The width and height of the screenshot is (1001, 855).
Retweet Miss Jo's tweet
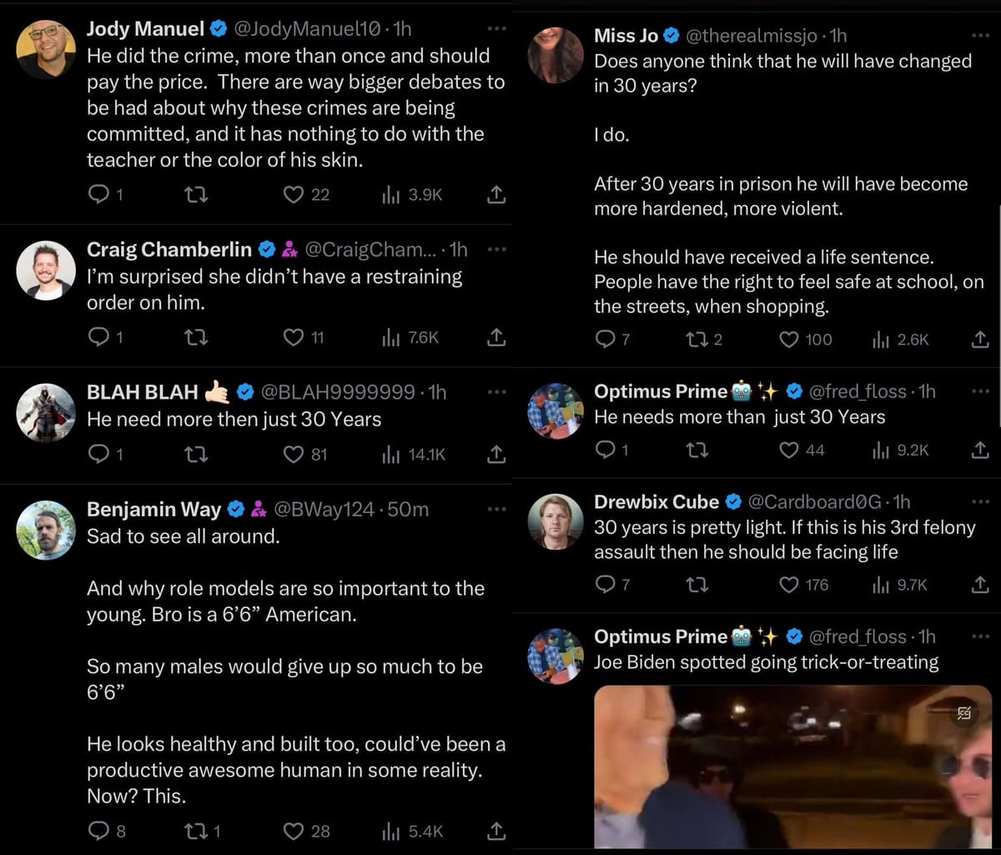tap(695, 339)
